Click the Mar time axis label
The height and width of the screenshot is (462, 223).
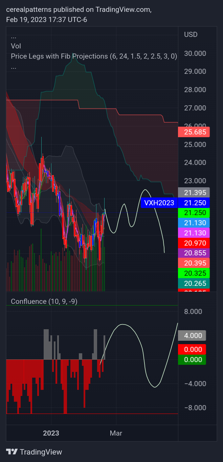(x=116, y=433)
